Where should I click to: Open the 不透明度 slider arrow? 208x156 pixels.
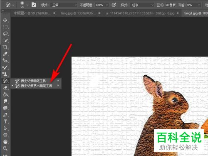coord(107,5)
